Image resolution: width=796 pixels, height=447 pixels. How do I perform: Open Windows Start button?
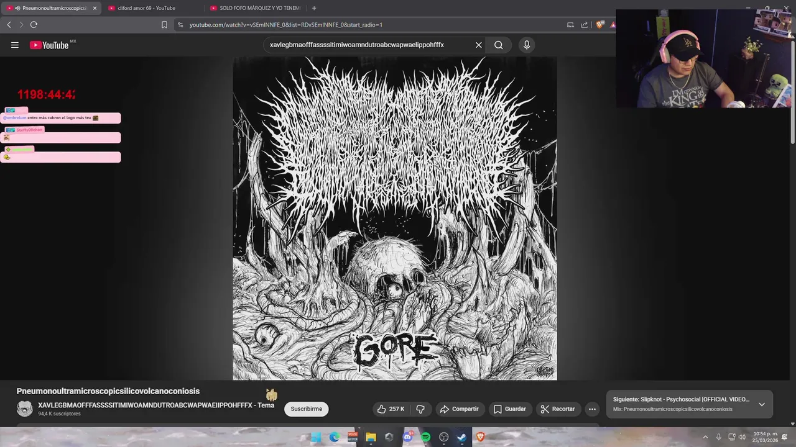(316, 437)
